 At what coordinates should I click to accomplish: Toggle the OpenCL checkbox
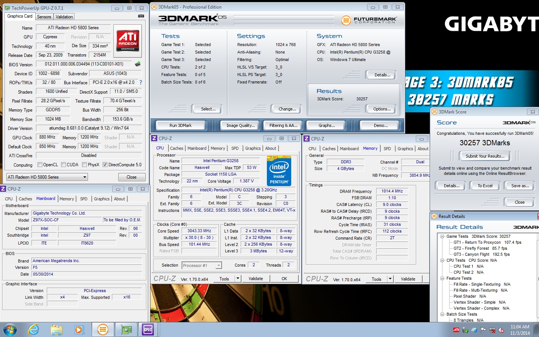(x=40, y=165)
